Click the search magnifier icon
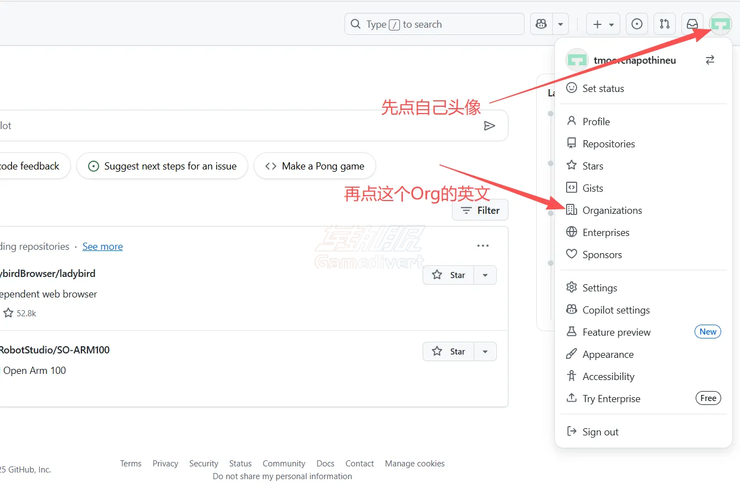This screenshot has height=493, width=740. tap(355, 24)
